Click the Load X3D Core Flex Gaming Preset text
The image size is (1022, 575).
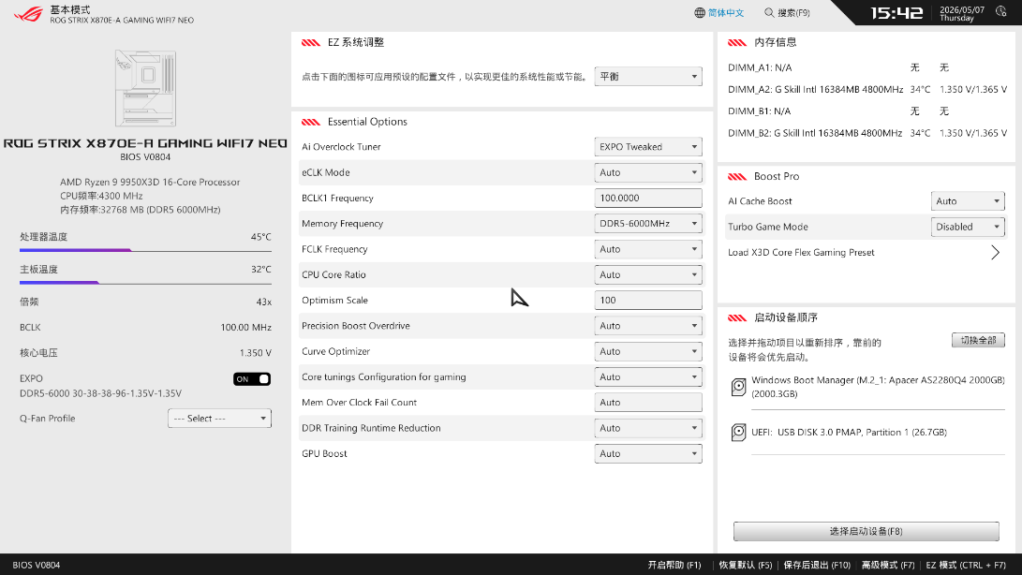[x=801, y=252]
